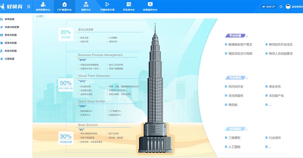Screen dimensions: 303x158
Task: Select 门户配置中心 module icon
Action: (64, 4)
